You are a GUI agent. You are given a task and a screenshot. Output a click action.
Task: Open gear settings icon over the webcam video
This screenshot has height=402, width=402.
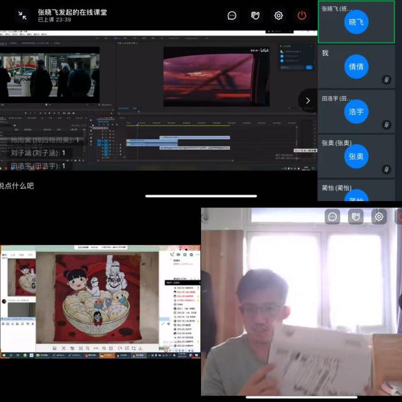pyautogui.click(x=379, y=217)
